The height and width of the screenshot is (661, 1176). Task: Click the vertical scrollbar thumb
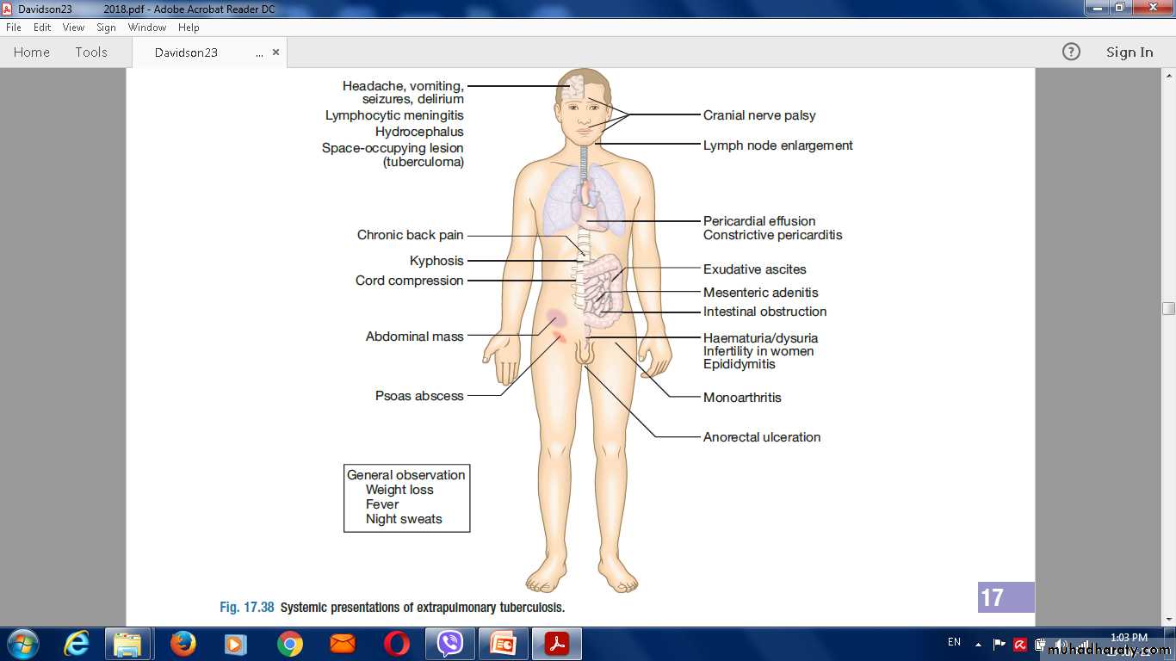[x=1168, y=308]
